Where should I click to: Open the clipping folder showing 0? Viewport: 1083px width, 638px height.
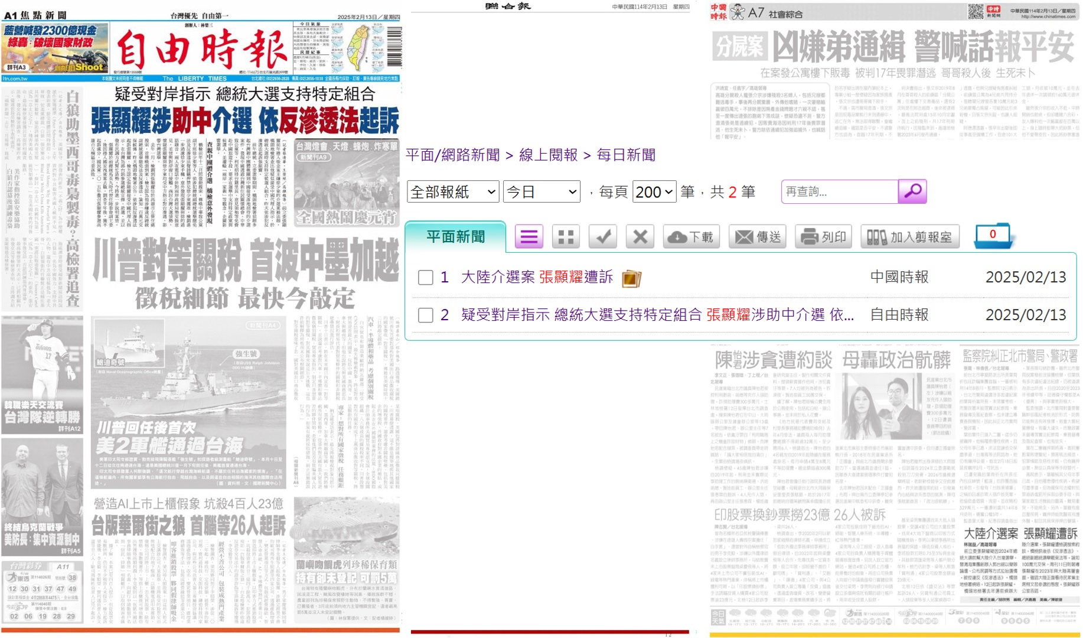[993, 236]
